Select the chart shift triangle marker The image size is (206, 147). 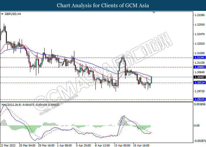coord(154,12)
